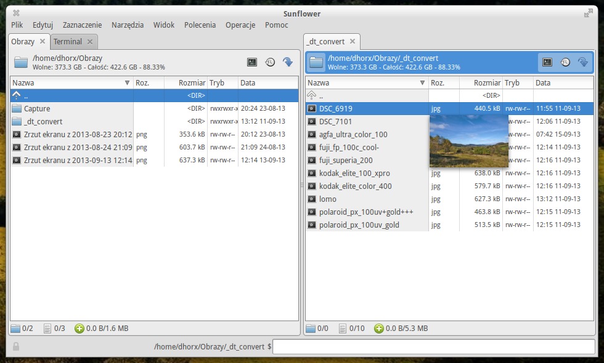Select polaroid_px_100uv+gold+++ file row
Screen dimensions: 604x363
point(449,212)
